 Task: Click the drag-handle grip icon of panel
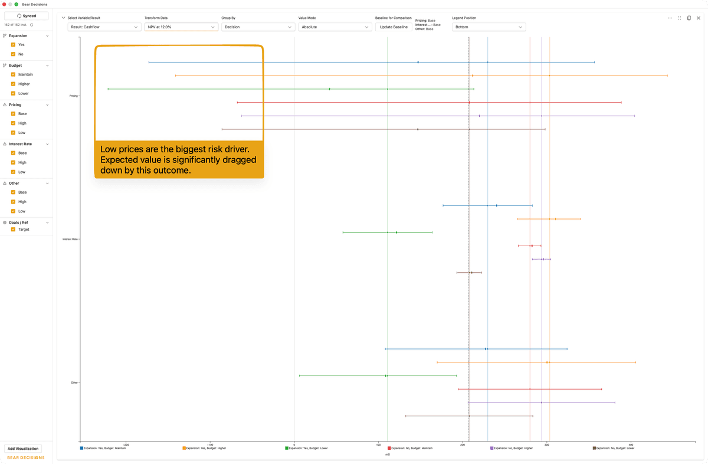(x=680, y=18)
